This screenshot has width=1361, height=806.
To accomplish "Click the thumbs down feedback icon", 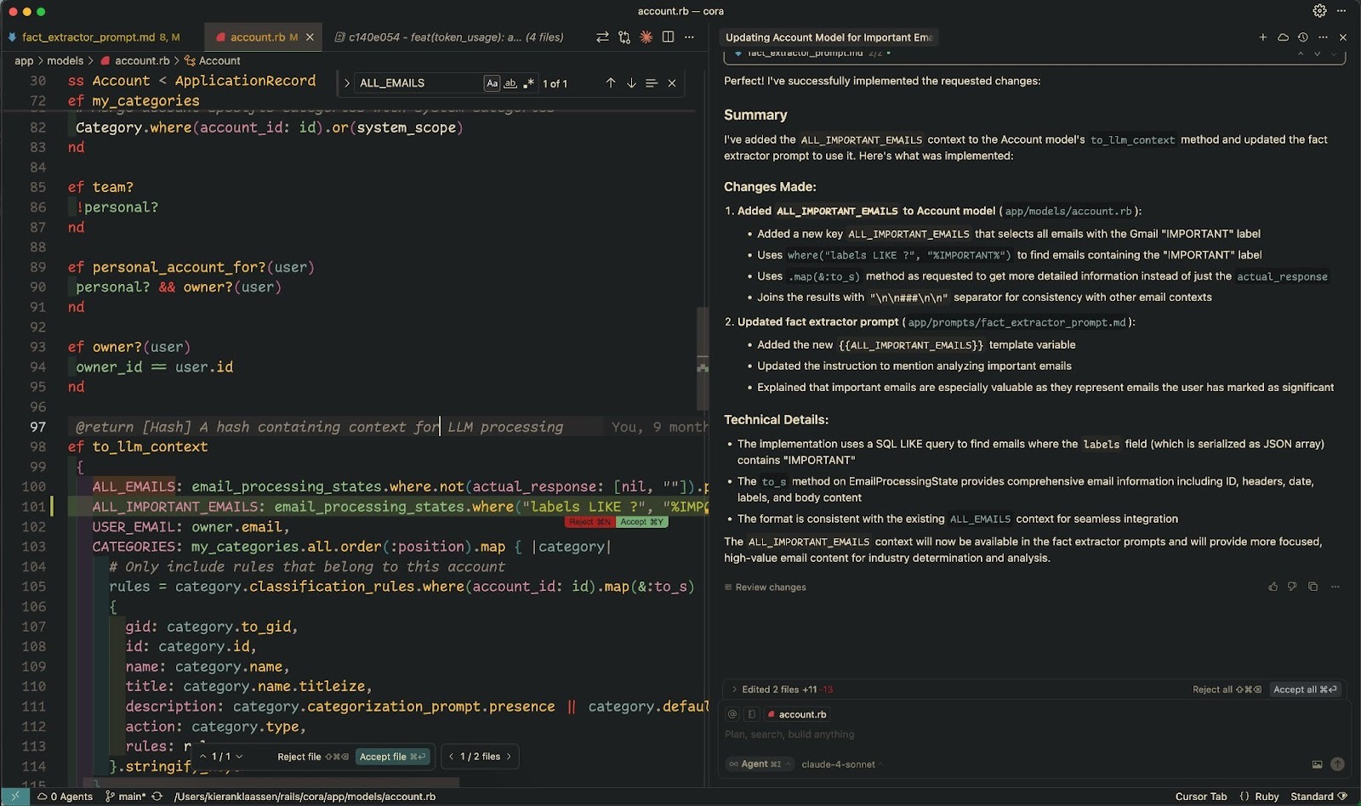I will [x=1292, y=587].
